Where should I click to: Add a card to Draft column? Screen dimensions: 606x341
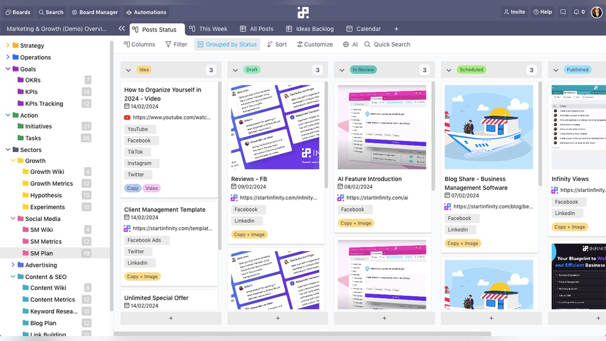[x=278, y=318]
